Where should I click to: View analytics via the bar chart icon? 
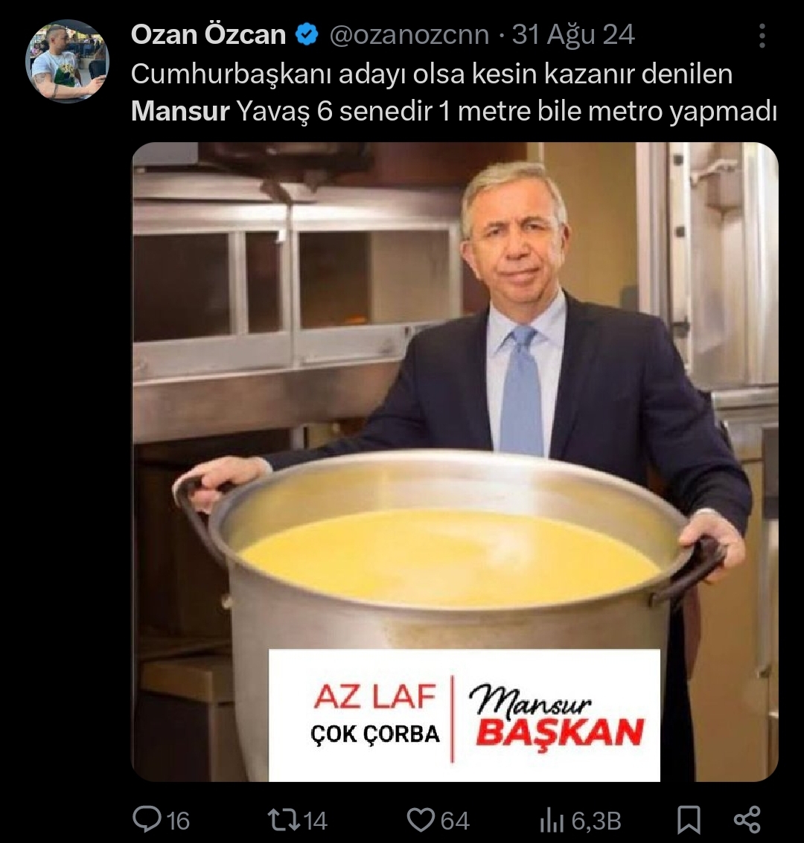point(552,821)
